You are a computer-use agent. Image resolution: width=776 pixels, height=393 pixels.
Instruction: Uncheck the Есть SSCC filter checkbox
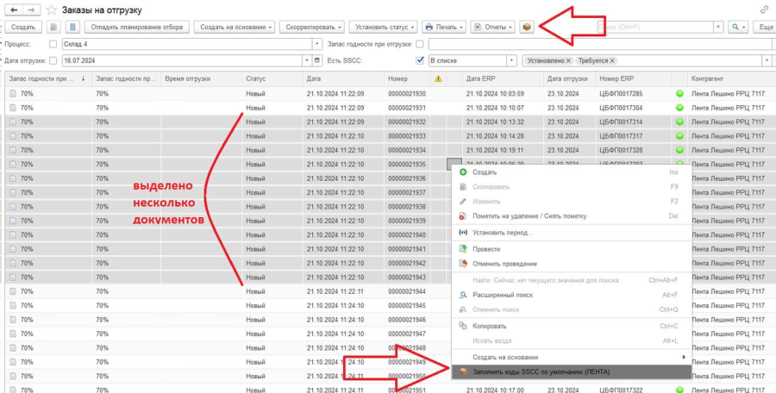click(x=420, y=60)
